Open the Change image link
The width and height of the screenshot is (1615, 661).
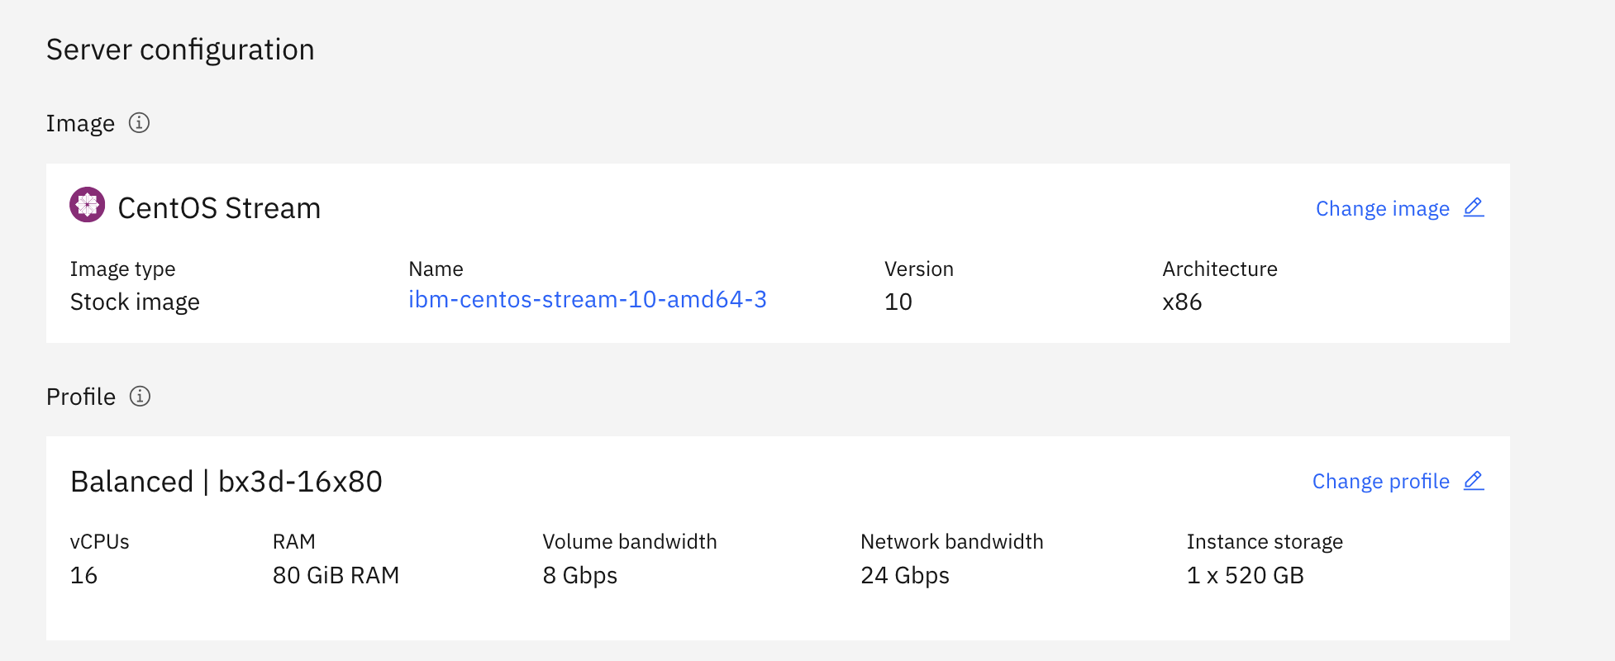[x=1382, y=209]
